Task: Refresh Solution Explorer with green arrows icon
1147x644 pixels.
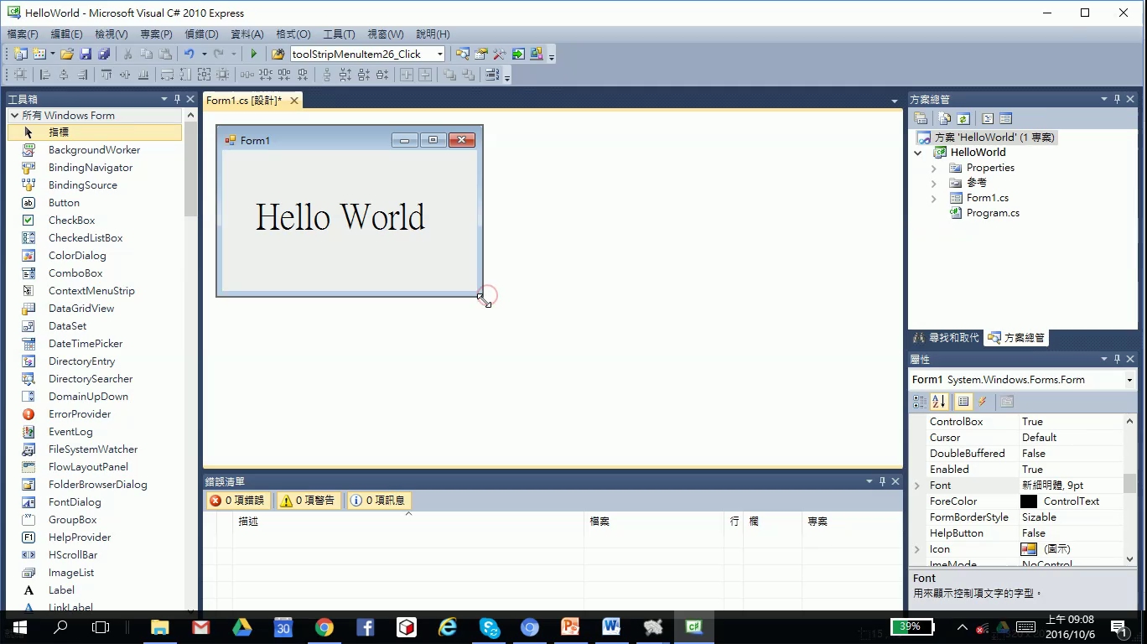Action: tap(963, 118)
